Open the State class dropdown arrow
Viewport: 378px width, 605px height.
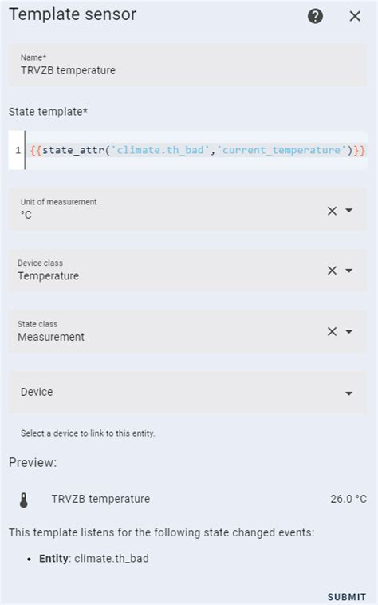click(348, 331)
